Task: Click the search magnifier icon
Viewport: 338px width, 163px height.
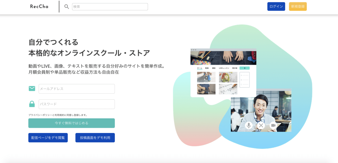Action: point(67,7)
